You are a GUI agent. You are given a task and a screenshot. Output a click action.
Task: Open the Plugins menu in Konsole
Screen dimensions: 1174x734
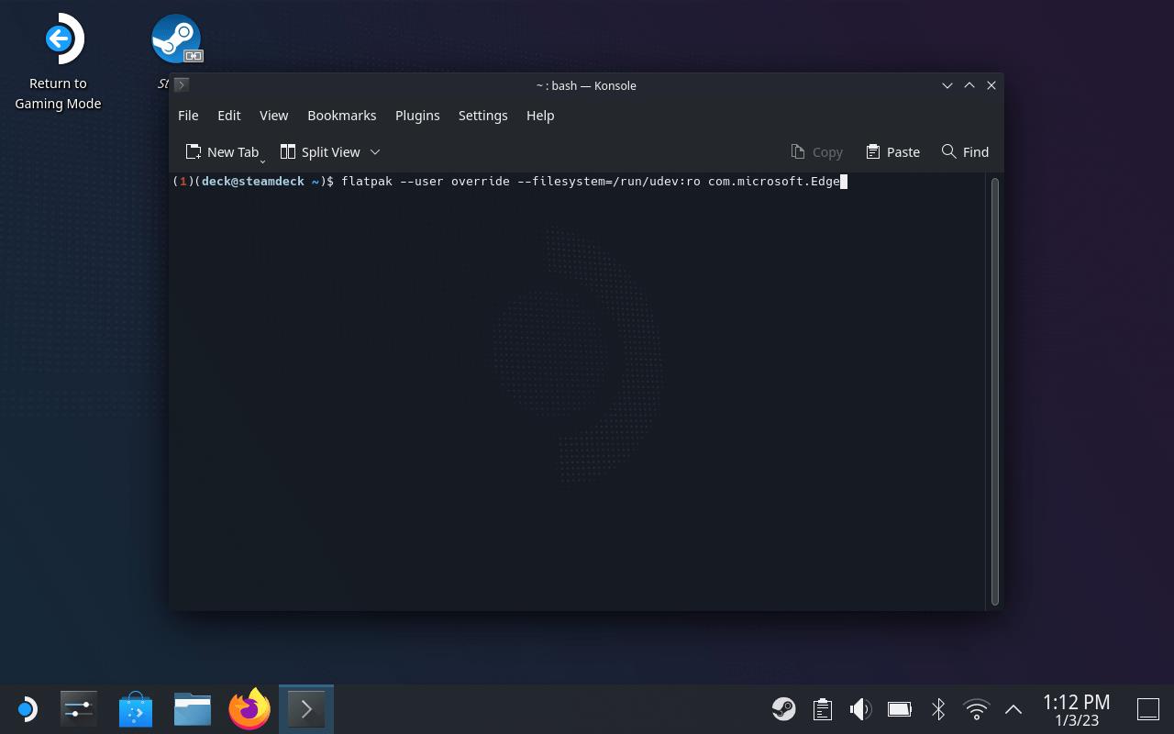point(417,116)
